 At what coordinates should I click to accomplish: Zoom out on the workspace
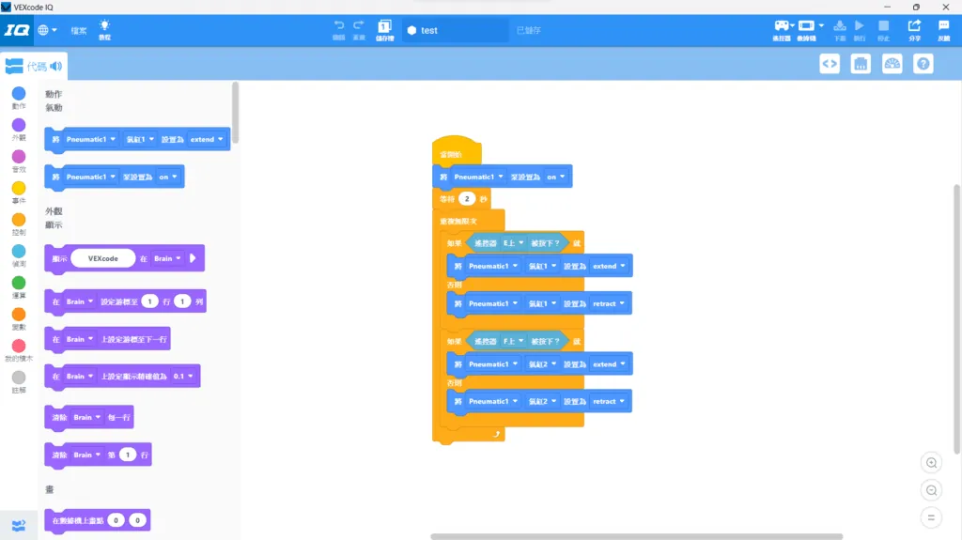931,490
